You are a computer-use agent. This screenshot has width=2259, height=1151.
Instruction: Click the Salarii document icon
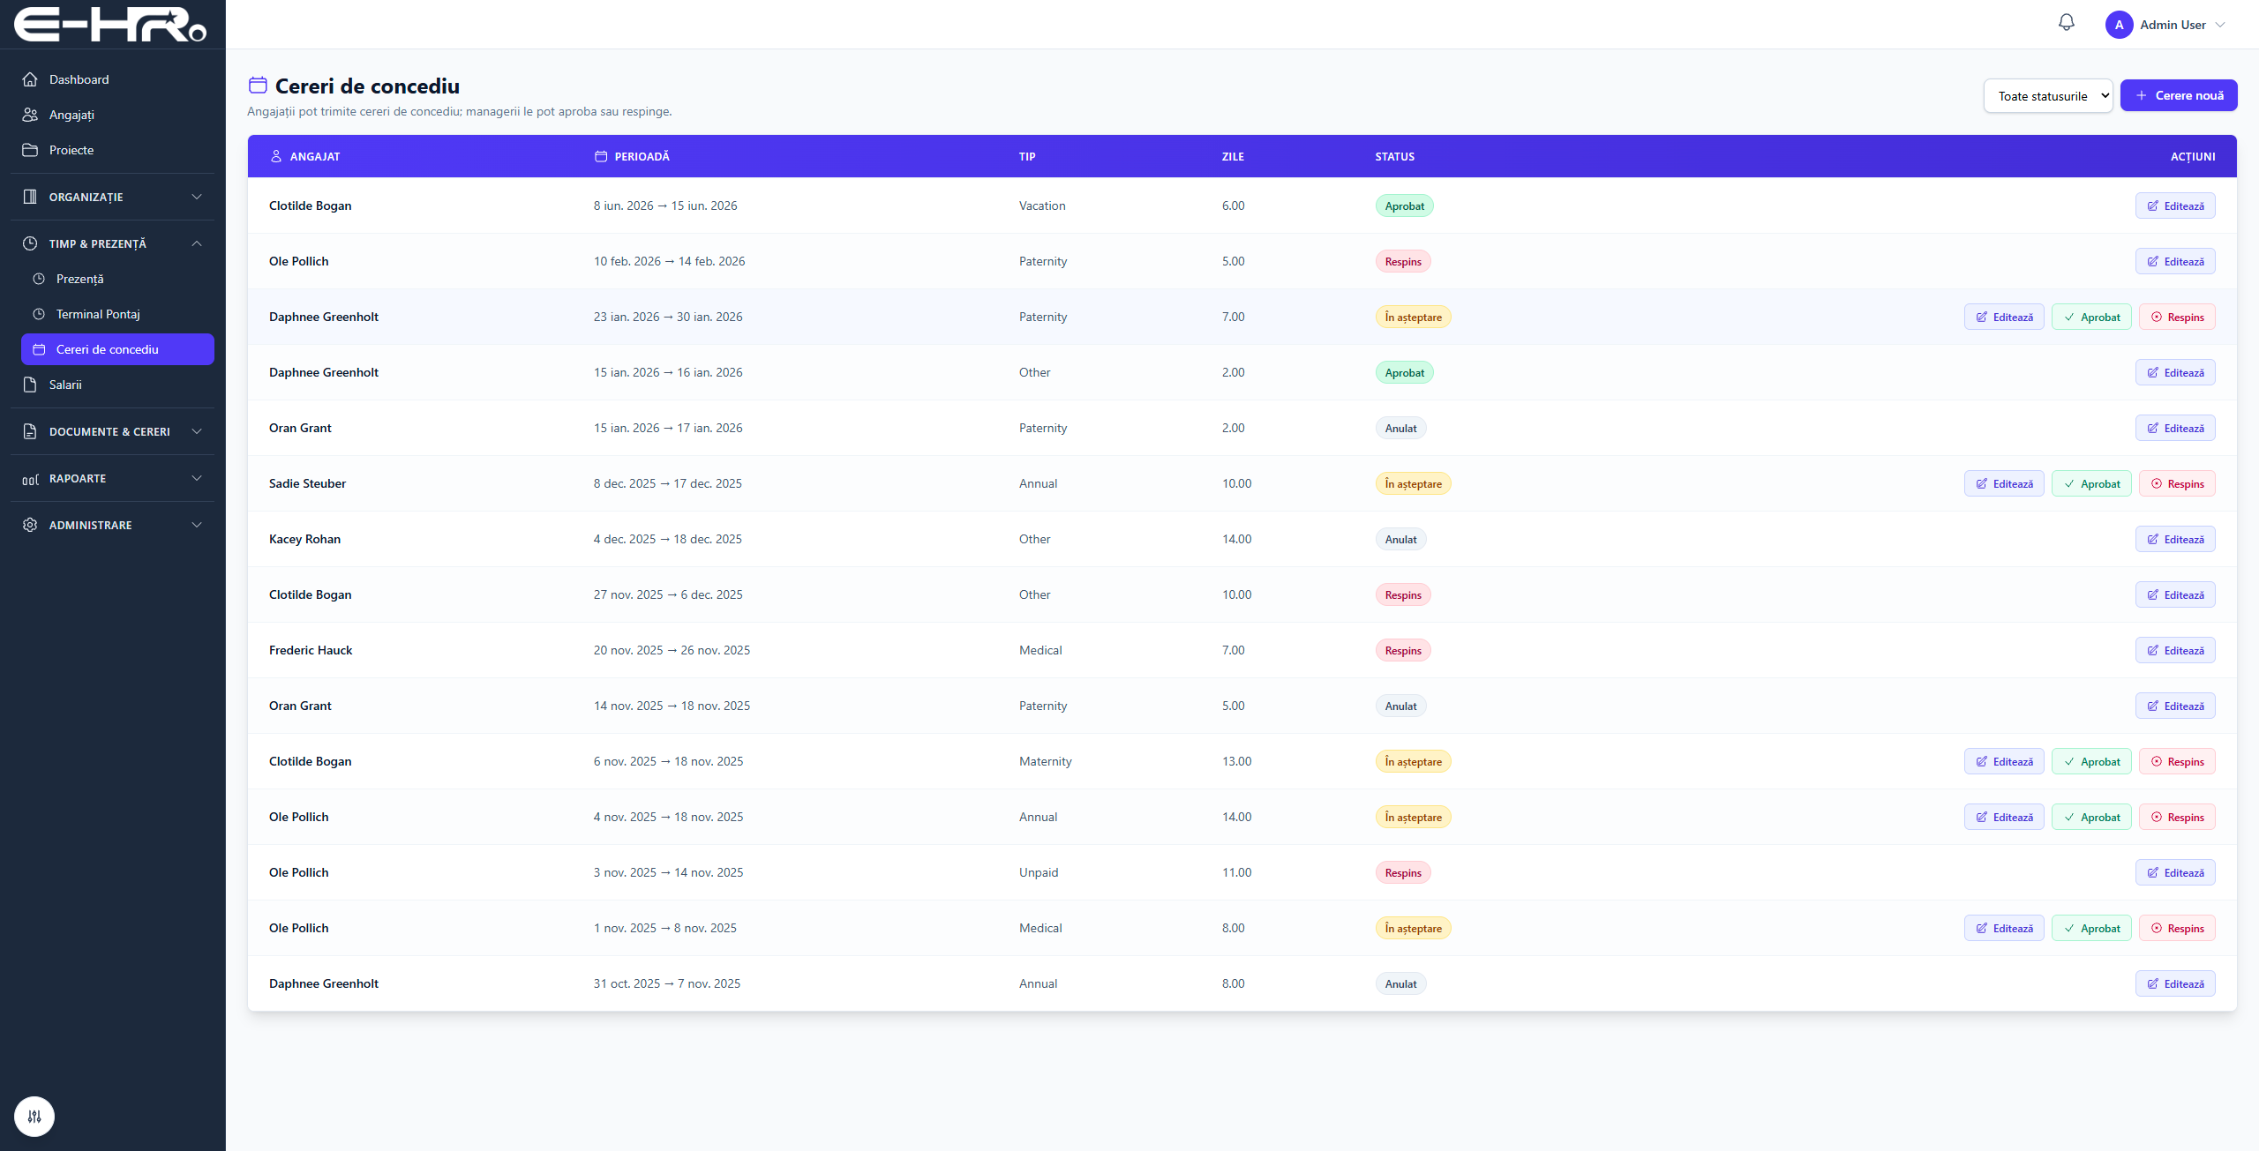click(x=30, y=385)
